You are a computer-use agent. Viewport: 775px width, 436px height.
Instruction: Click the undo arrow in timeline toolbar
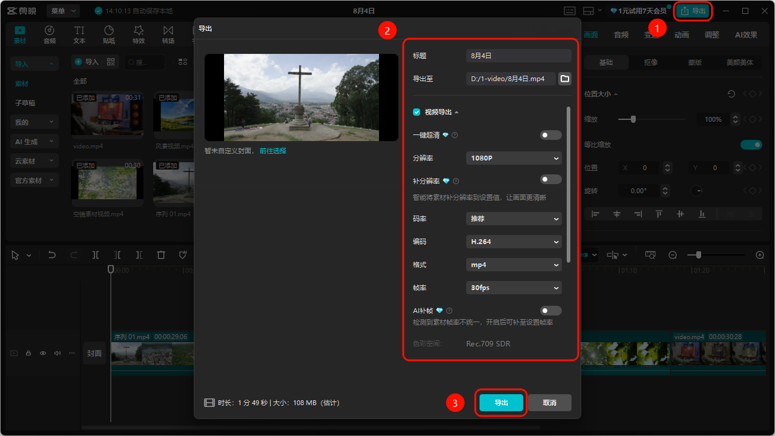[52, 255]
